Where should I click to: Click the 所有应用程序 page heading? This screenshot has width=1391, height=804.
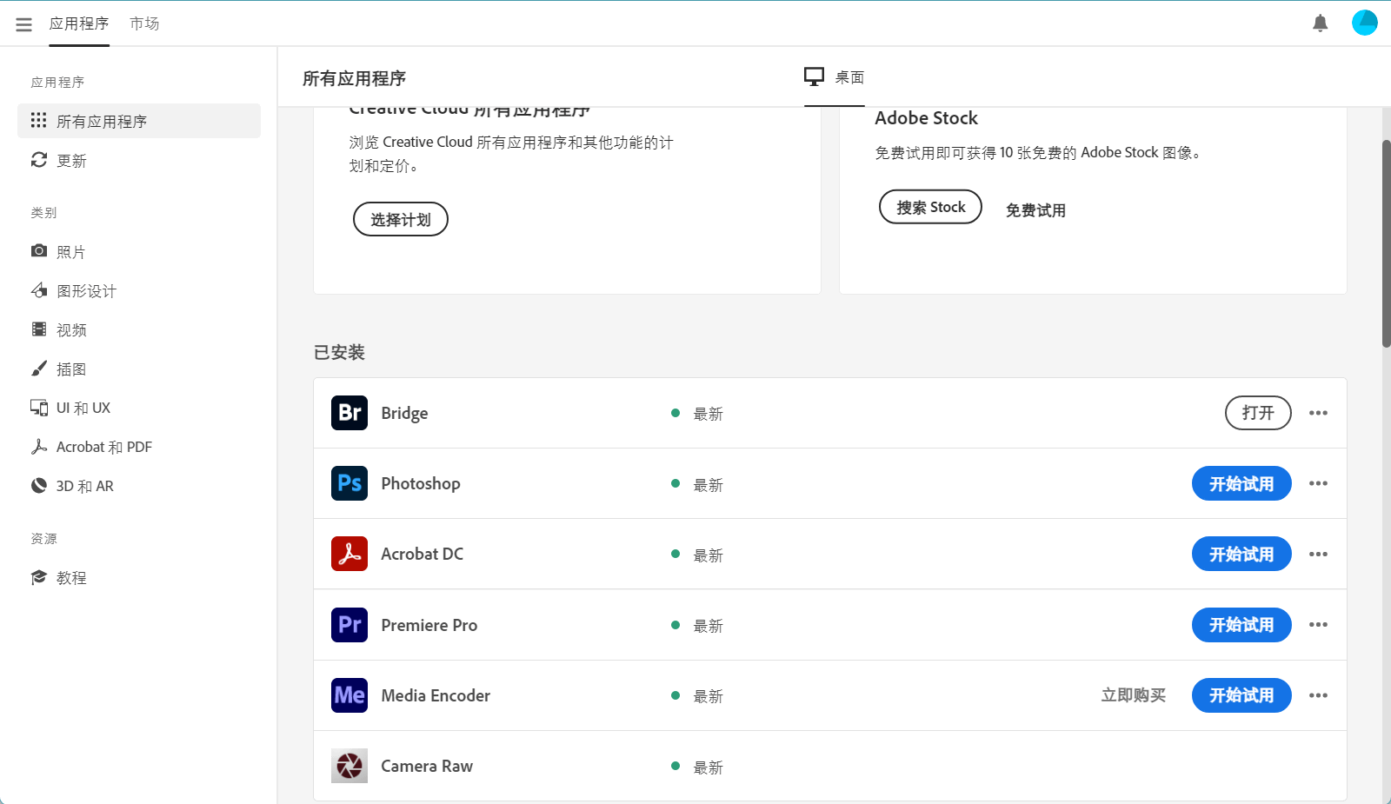coord(354,78)
